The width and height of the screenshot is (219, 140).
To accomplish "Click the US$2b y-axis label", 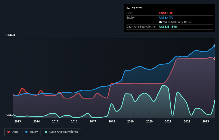I will pos(11,35).
